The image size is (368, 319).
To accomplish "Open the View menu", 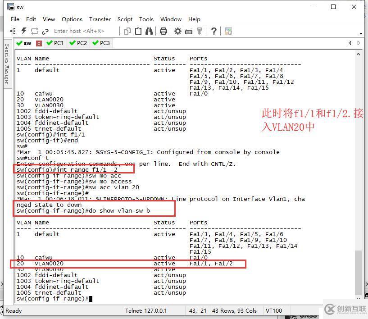I will point(49,19).
